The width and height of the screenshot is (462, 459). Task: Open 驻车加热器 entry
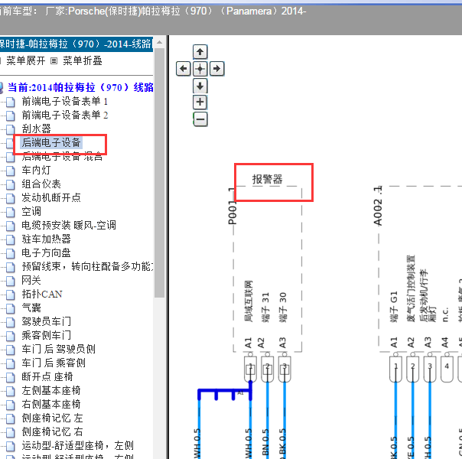click(x=46, y=239)
